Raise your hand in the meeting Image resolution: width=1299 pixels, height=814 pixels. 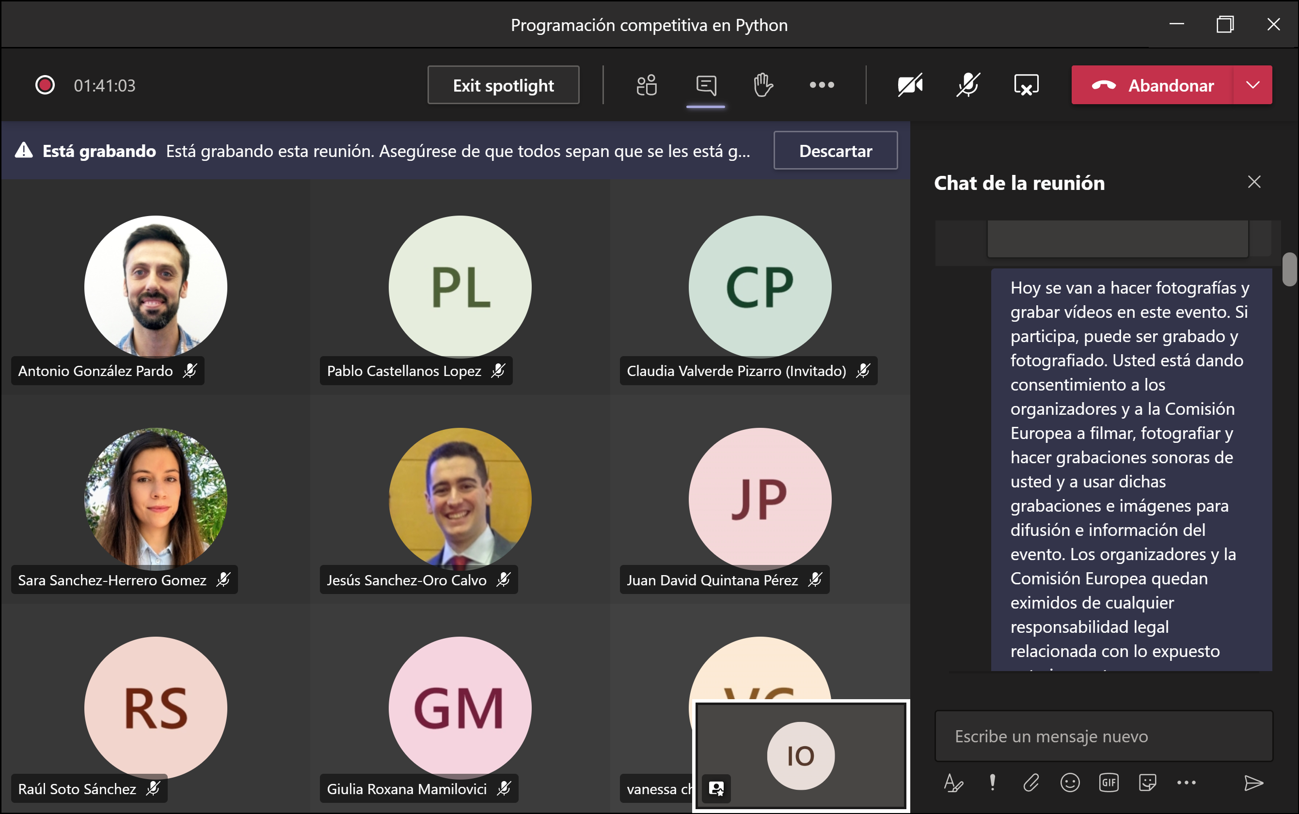click(763, 85)
